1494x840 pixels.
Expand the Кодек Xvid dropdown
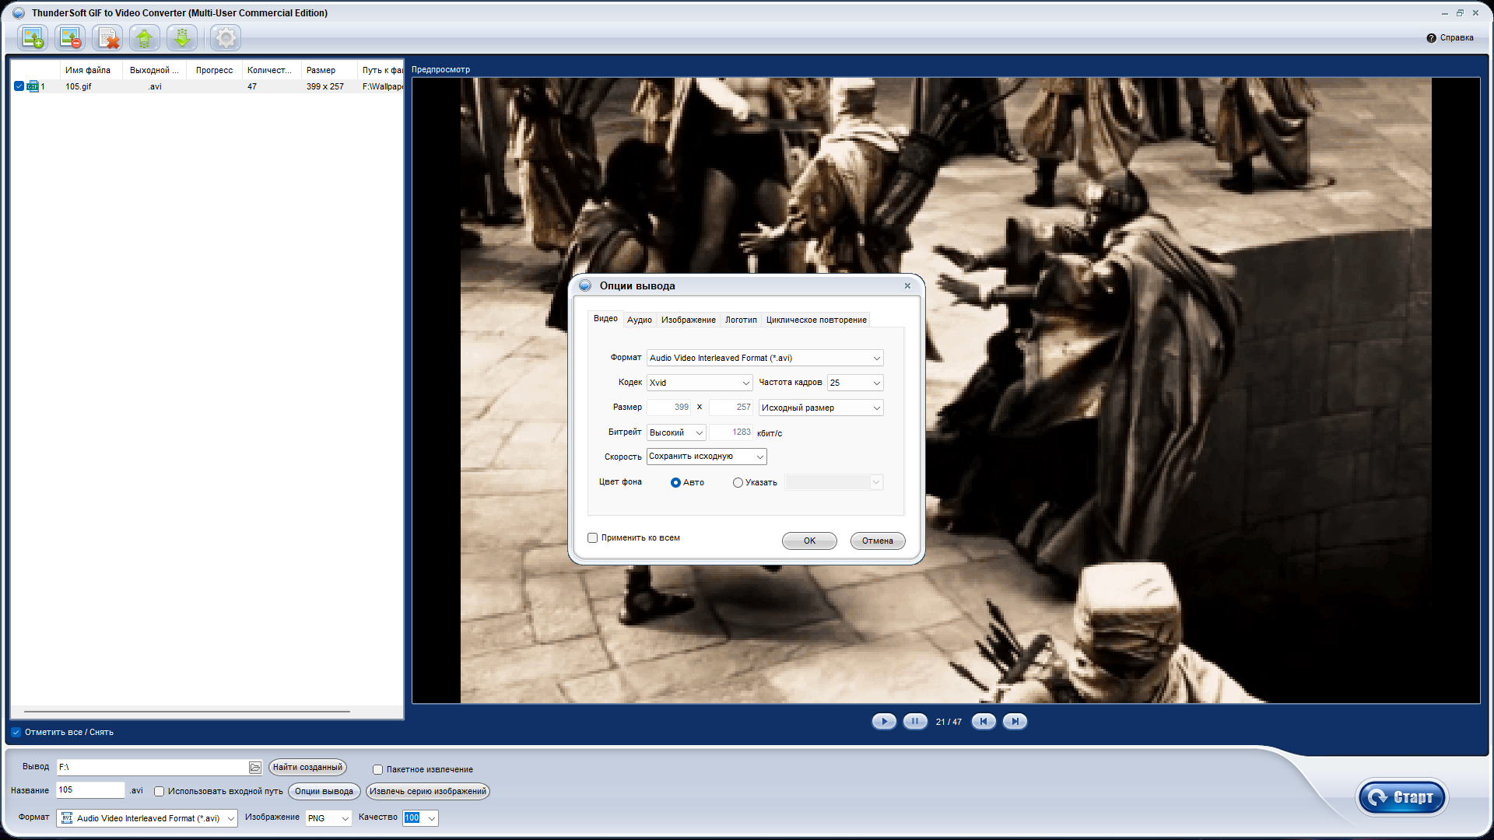700,383
